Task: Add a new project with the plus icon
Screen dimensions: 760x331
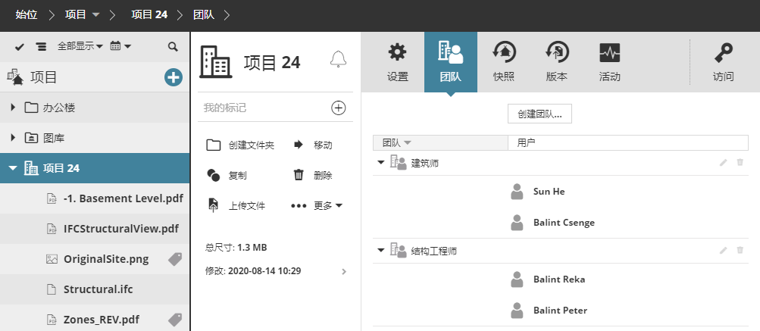Action: tap(173, 77)
